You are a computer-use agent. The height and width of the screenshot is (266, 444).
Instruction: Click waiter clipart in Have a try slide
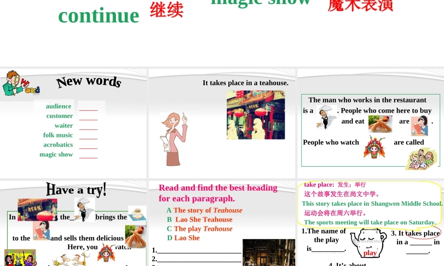coord(84,209)
